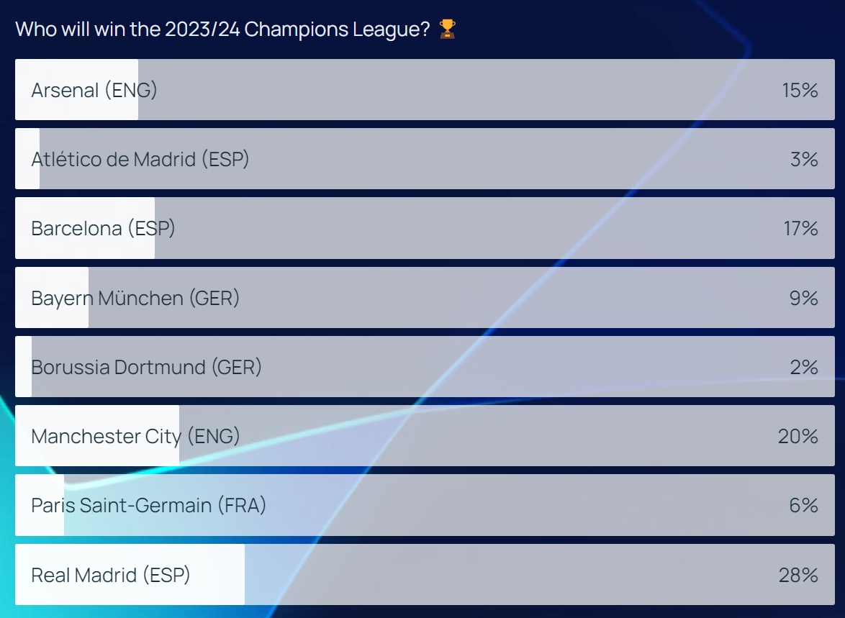Click the Champions League poll question text

[x=223, y=29]
